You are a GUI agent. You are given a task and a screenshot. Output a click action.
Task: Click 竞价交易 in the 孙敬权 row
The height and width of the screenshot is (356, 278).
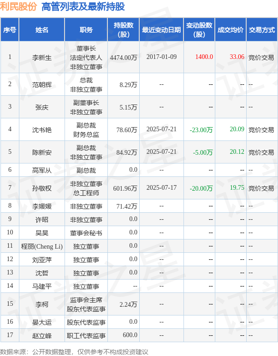pyautogui.click(x=261, y=188)
